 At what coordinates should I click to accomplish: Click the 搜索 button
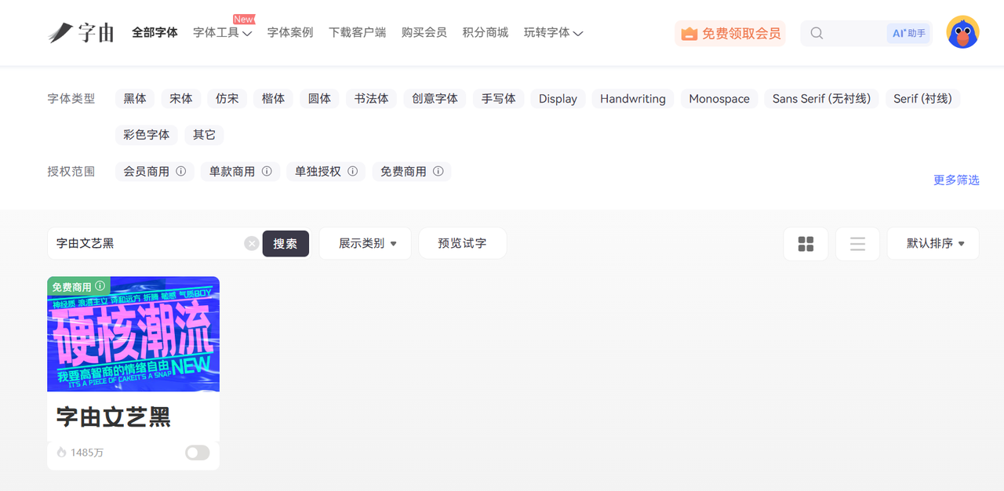coord(286,243)
